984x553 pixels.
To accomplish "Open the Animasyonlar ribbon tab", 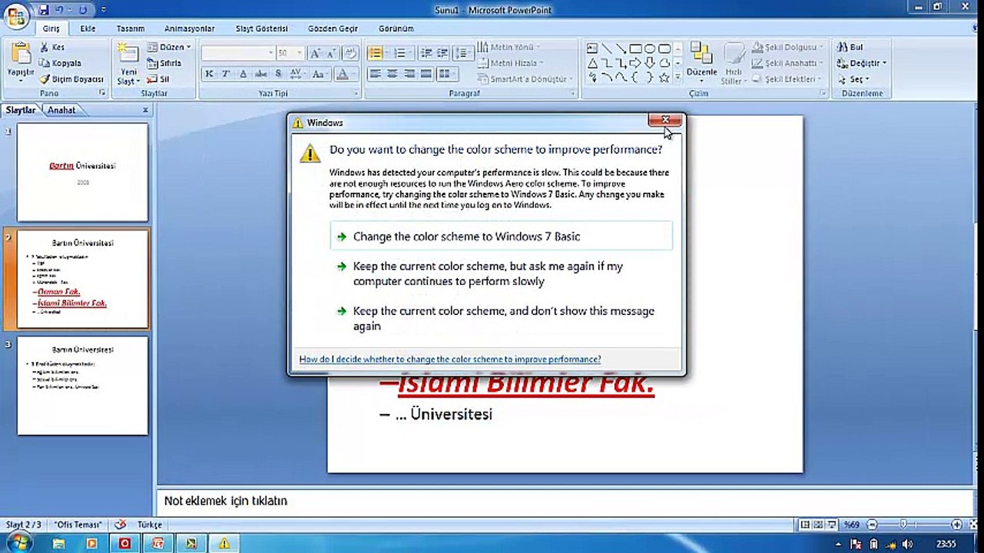I will [x=190, y=28].
